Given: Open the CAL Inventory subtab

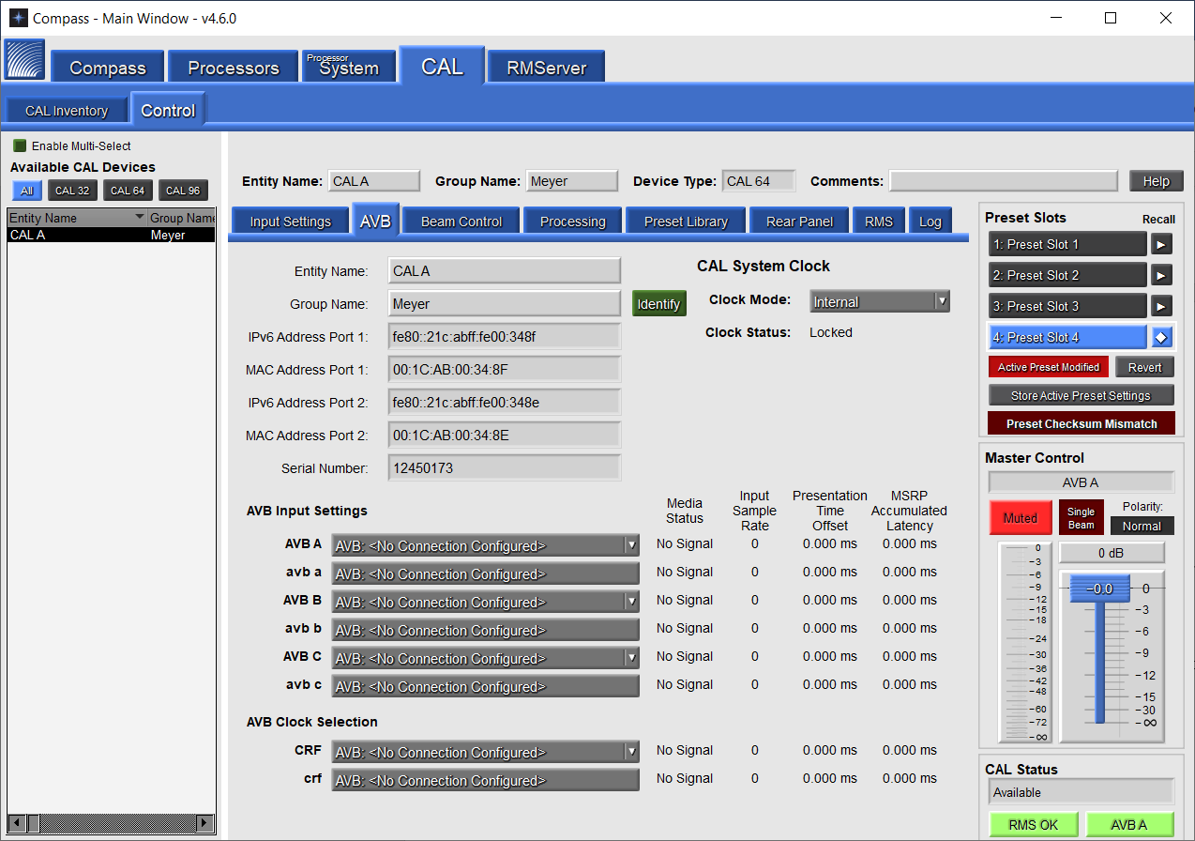Looking at the screenshot, I should [67, 111].
